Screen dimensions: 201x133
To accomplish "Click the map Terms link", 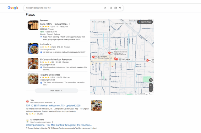I will click(151, 94).
